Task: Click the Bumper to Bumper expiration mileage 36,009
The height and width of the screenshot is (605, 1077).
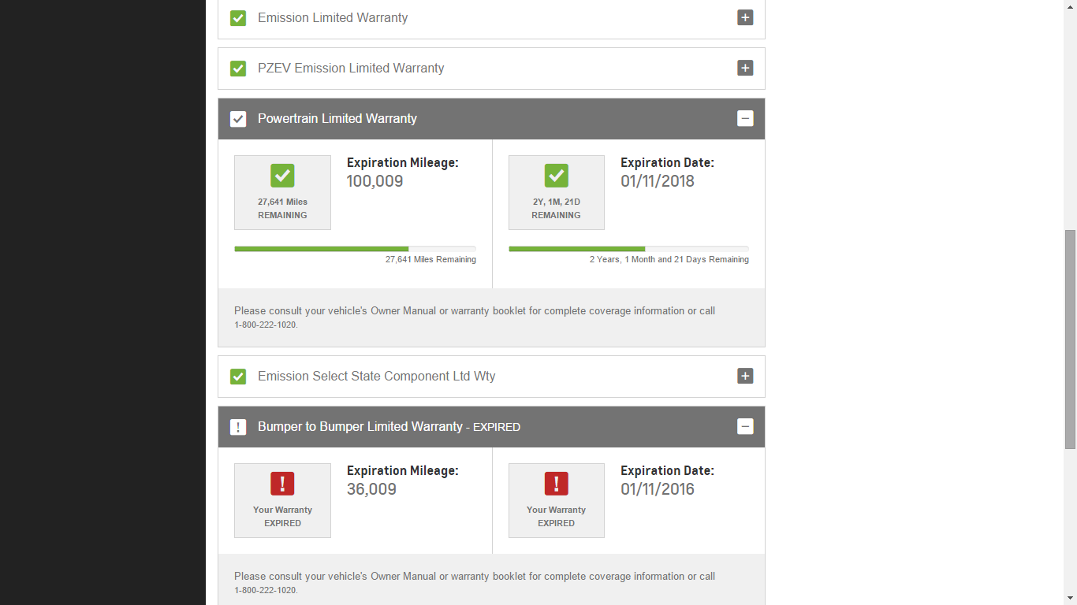Action: (371, 489)
